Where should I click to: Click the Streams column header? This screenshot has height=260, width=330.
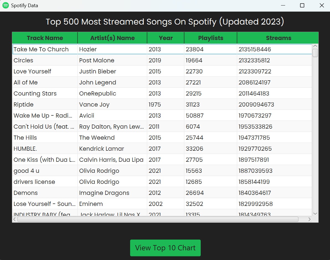[277, 38]
